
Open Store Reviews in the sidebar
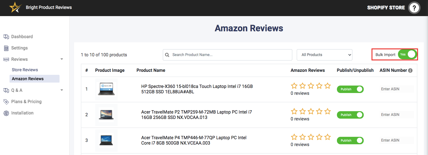point(25,70)
